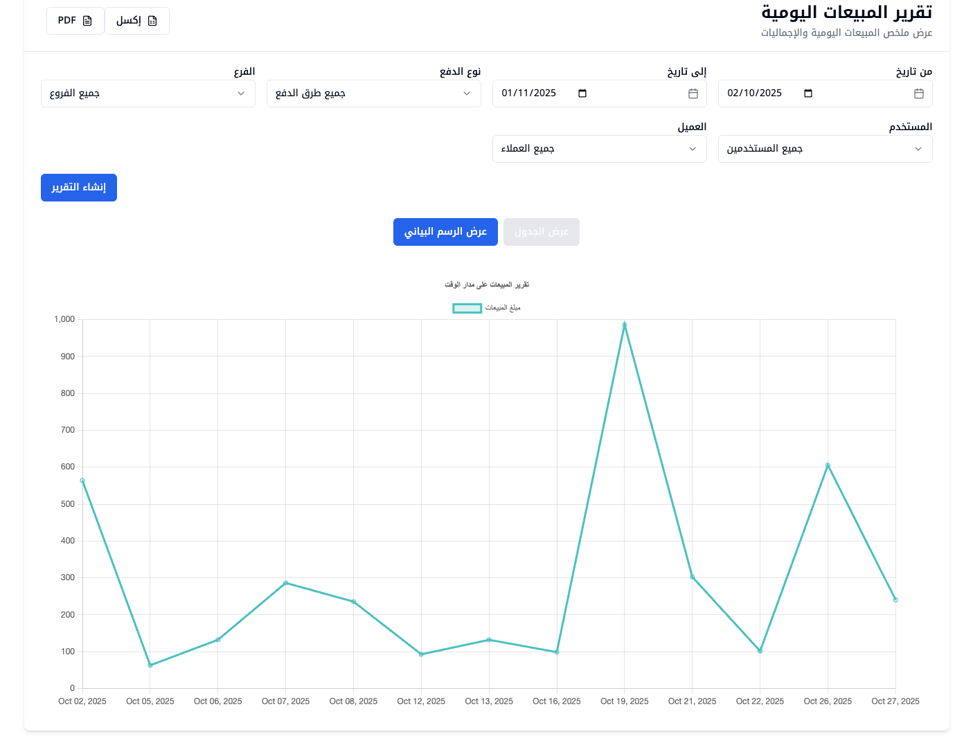Click the start date text 02/10/2025
955x745 pixels.
pos(755,93)
